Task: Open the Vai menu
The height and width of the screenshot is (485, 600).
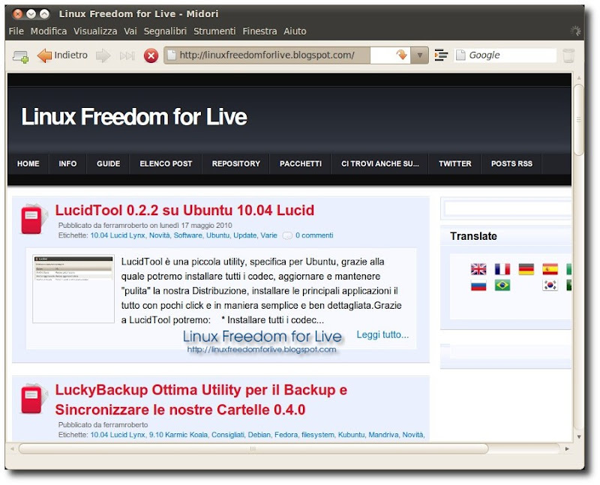Action: point(130,31)
